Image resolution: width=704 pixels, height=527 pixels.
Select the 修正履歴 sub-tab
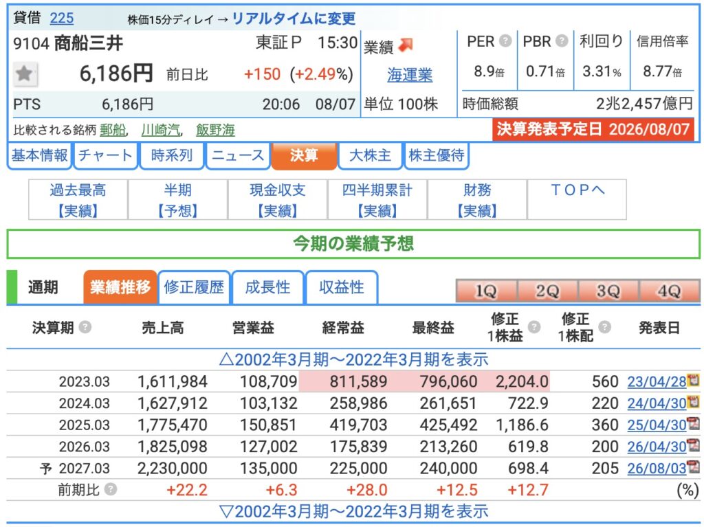tap(194, 287)
